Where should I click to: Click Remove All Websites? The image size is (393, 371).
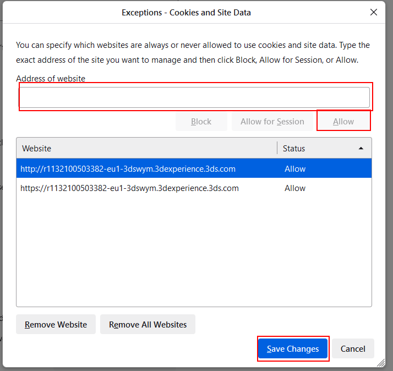pos(148,324)
